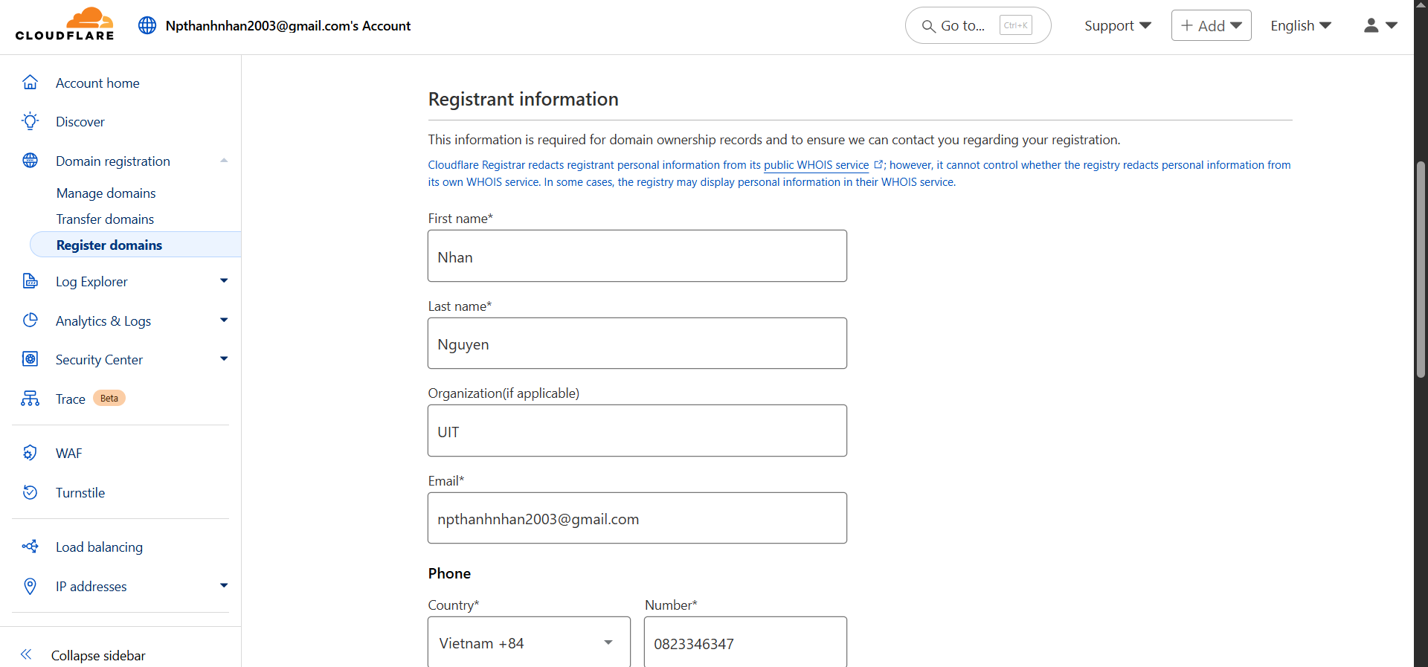Click the WAF shield icon
This screenshot has height=667, width=1428.
point(30,453)
